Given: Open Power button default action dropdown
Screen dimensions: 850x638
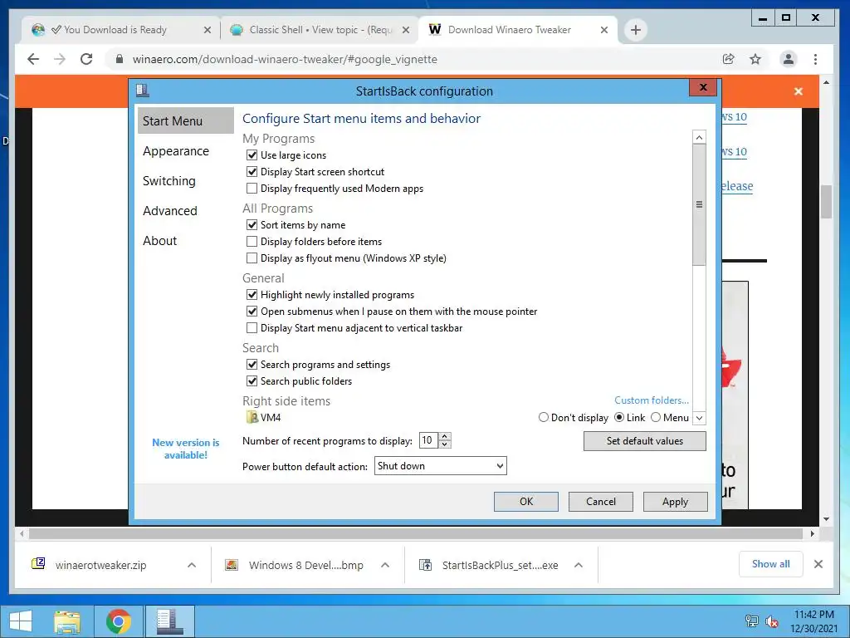Looking at the screenshot, I should point(440,465).
